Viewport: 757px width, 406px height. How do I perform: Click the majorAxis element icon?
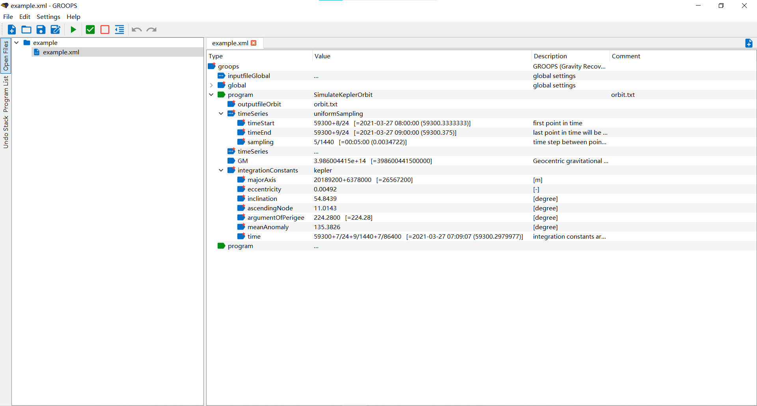point(241,180)
